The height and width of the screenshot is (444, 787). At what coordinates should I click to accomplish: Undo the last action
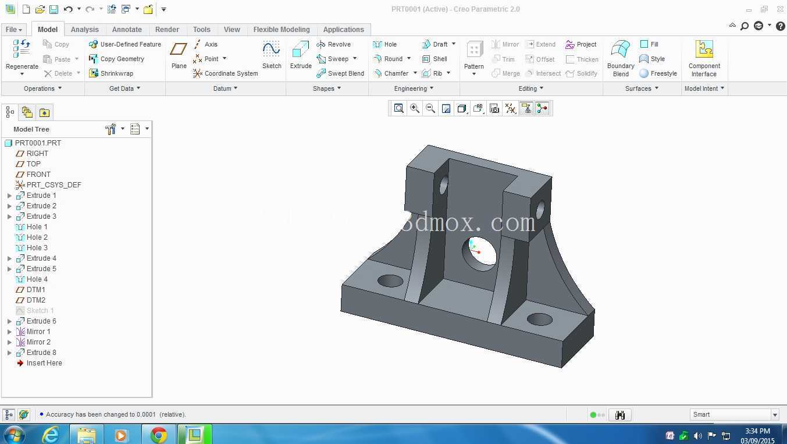pyautogui.click(x=68, y=9)
